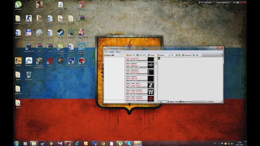The width and height of the screenshot is (260, 146).
Task: Select the second 64*64 dark texture entry
Action: pos(140,79)
